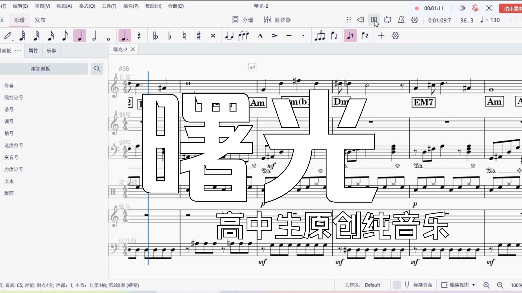
Task: Open the 分谱 parts dialog
Action: (x=243, y=20)
